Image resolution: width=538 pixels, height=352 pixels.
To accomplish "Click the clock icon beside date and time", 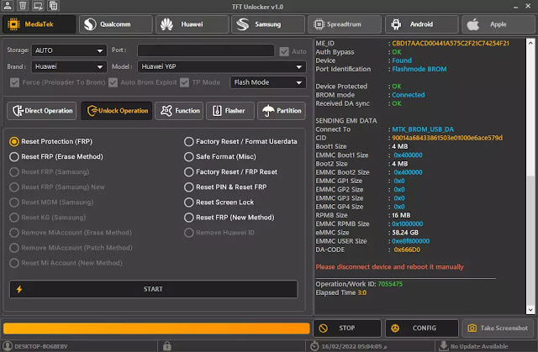I will (314, 346).
